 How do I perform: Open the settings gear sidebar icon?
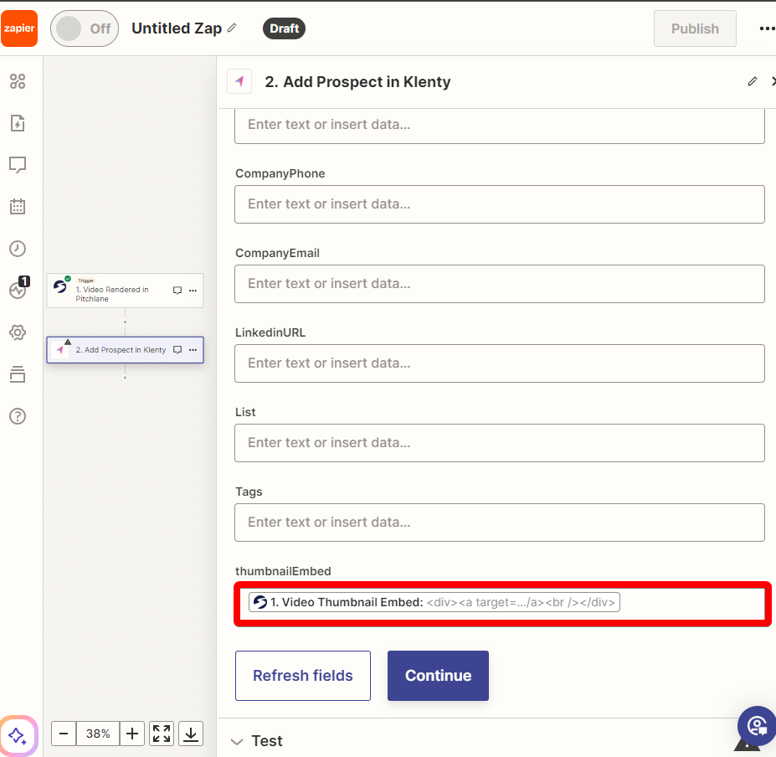(18, 332)
